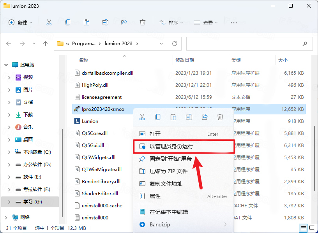Click lumion 2023 breadcrumb in address bar
The image size is (318, 233).
tap(118, 44)
